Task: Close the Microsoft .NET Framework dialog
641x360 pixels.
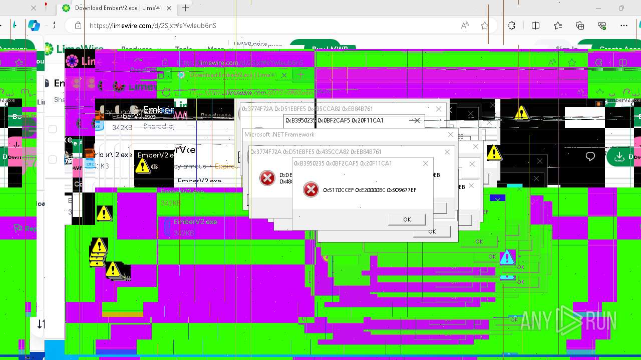Action: pos(451,134)
